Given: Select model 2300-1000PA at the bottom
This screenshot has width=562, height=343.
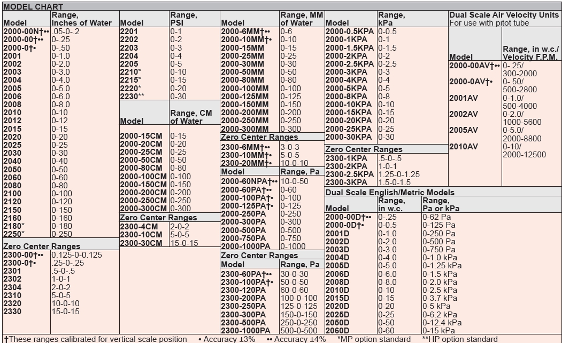Looking at the screenshot, I should [x=247, y=331].
